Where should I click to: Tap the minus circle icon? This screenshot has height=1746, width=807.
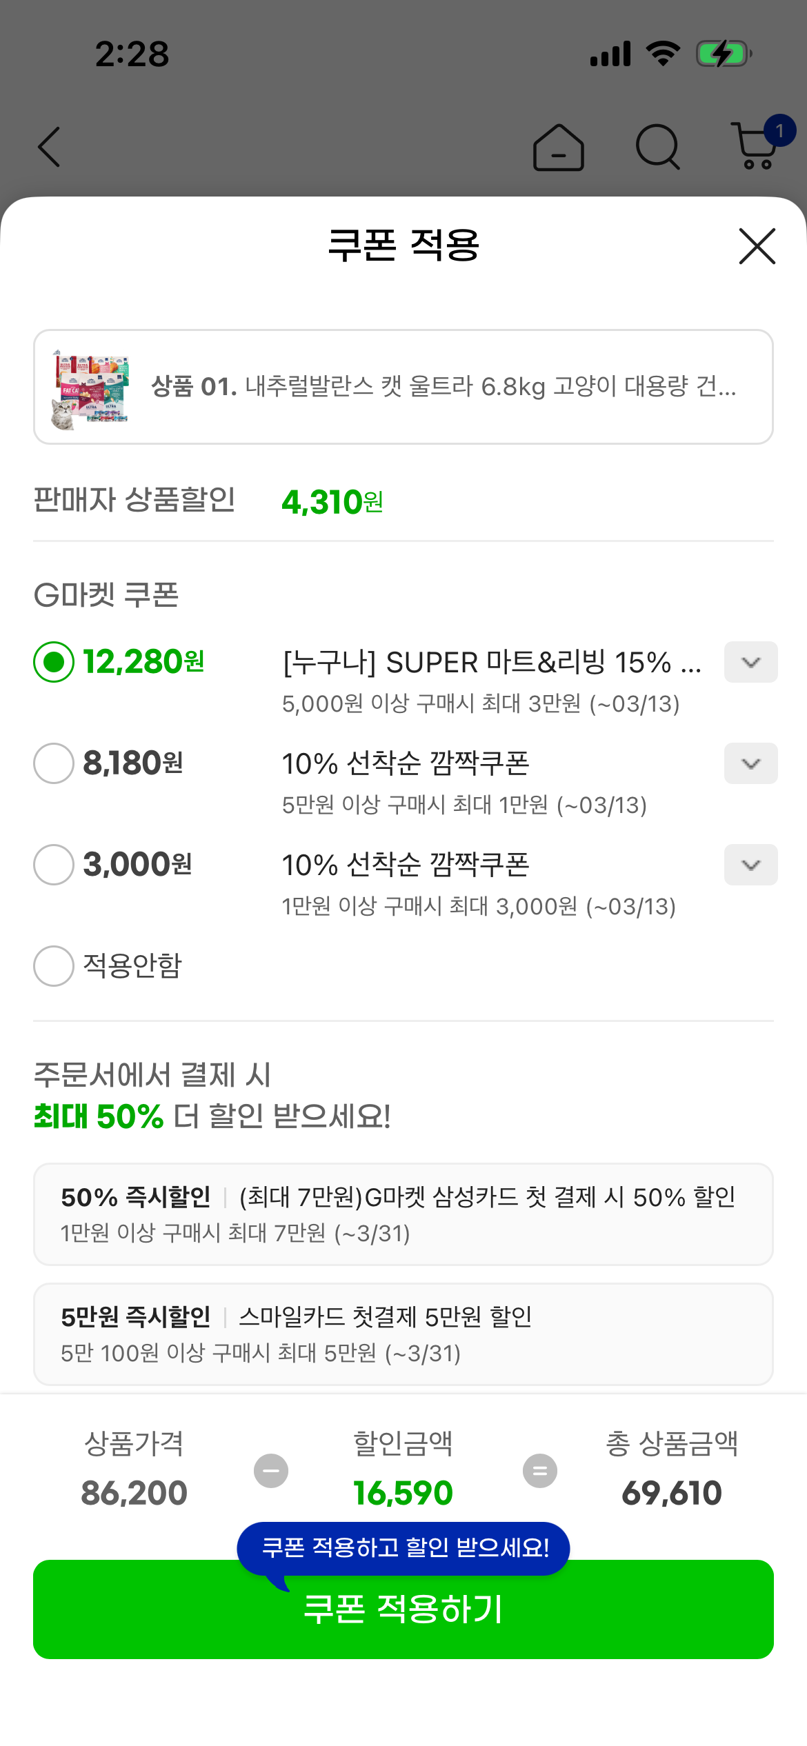tap(271, 1471)
